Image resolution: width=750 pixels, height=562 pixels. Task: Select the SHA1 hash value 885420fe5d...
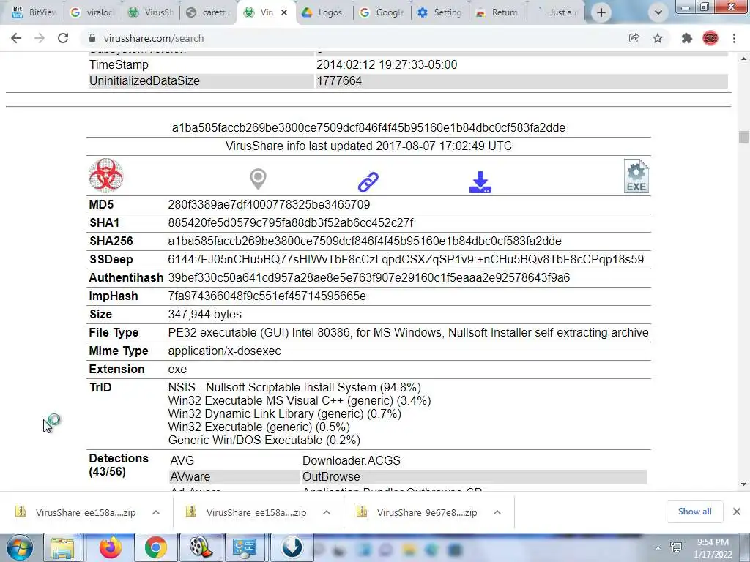pyautogui.click(x=290, y=222)
